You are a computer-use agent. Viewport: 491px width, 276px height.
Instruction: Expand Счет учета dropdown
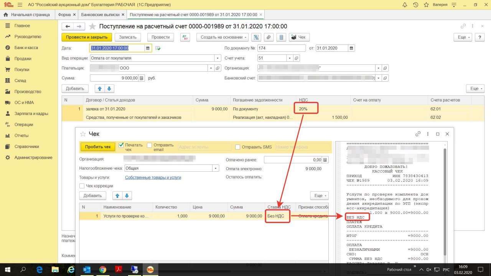click(x=290, y=58)
